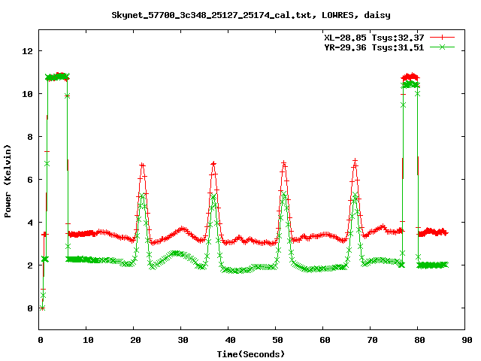The width and height of the screenshot is (481, 361).
Task: Click the red peak near 37 seconds
Action: coord(213,164)
